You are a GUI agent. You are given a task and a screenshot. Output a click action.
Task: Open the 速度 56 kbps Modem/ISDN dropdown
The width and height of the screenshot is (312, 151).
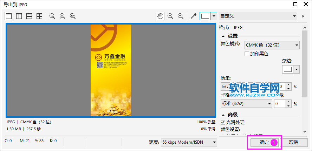click(x=189, y=142)
